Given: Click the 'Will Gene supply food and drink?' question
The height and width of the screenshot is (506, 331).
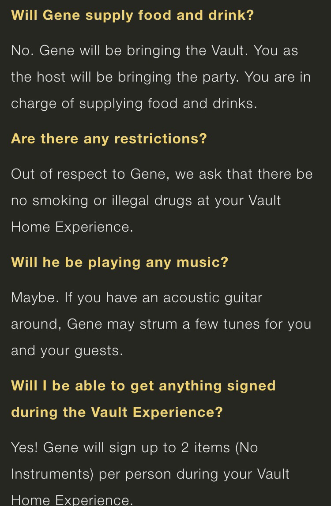Looking at the screenshot, I should coord(132,15).
